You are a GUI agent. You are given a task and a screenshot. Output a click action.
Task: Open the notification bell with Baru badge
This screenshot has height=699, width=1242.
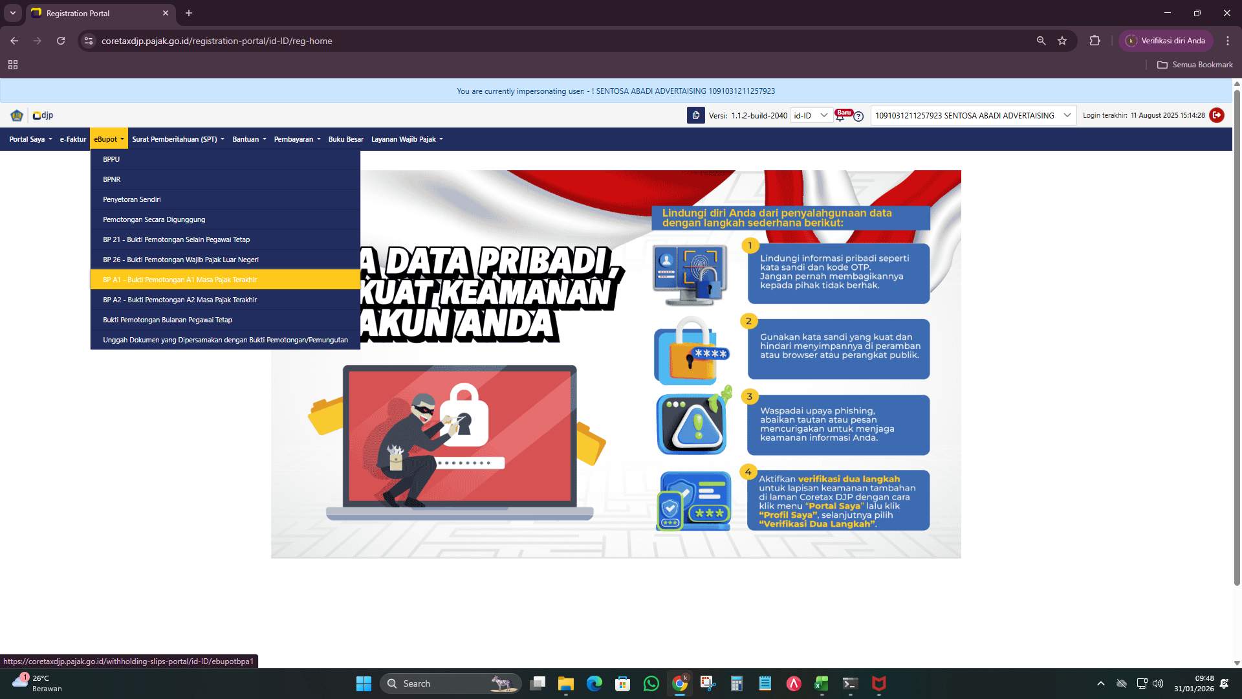coord(841,117)
